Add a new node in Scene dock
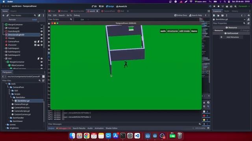Viewport: 252px width, 141px height. click(x=4, y=16)
